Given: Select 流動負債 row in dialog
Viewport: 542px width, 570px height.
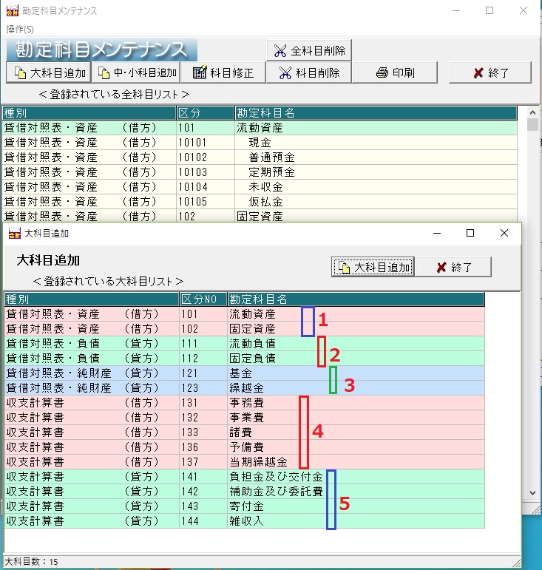Looking at the screenshot, I should [x=244, y=344].
